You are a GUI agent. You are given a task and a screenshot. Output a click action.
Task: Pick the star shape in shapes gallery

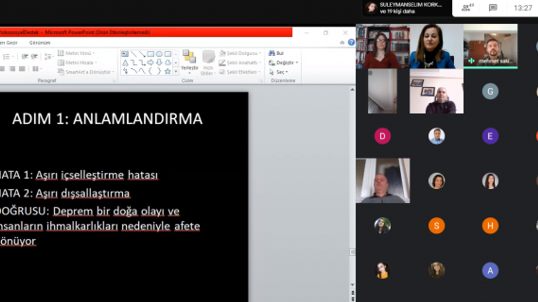168,71
